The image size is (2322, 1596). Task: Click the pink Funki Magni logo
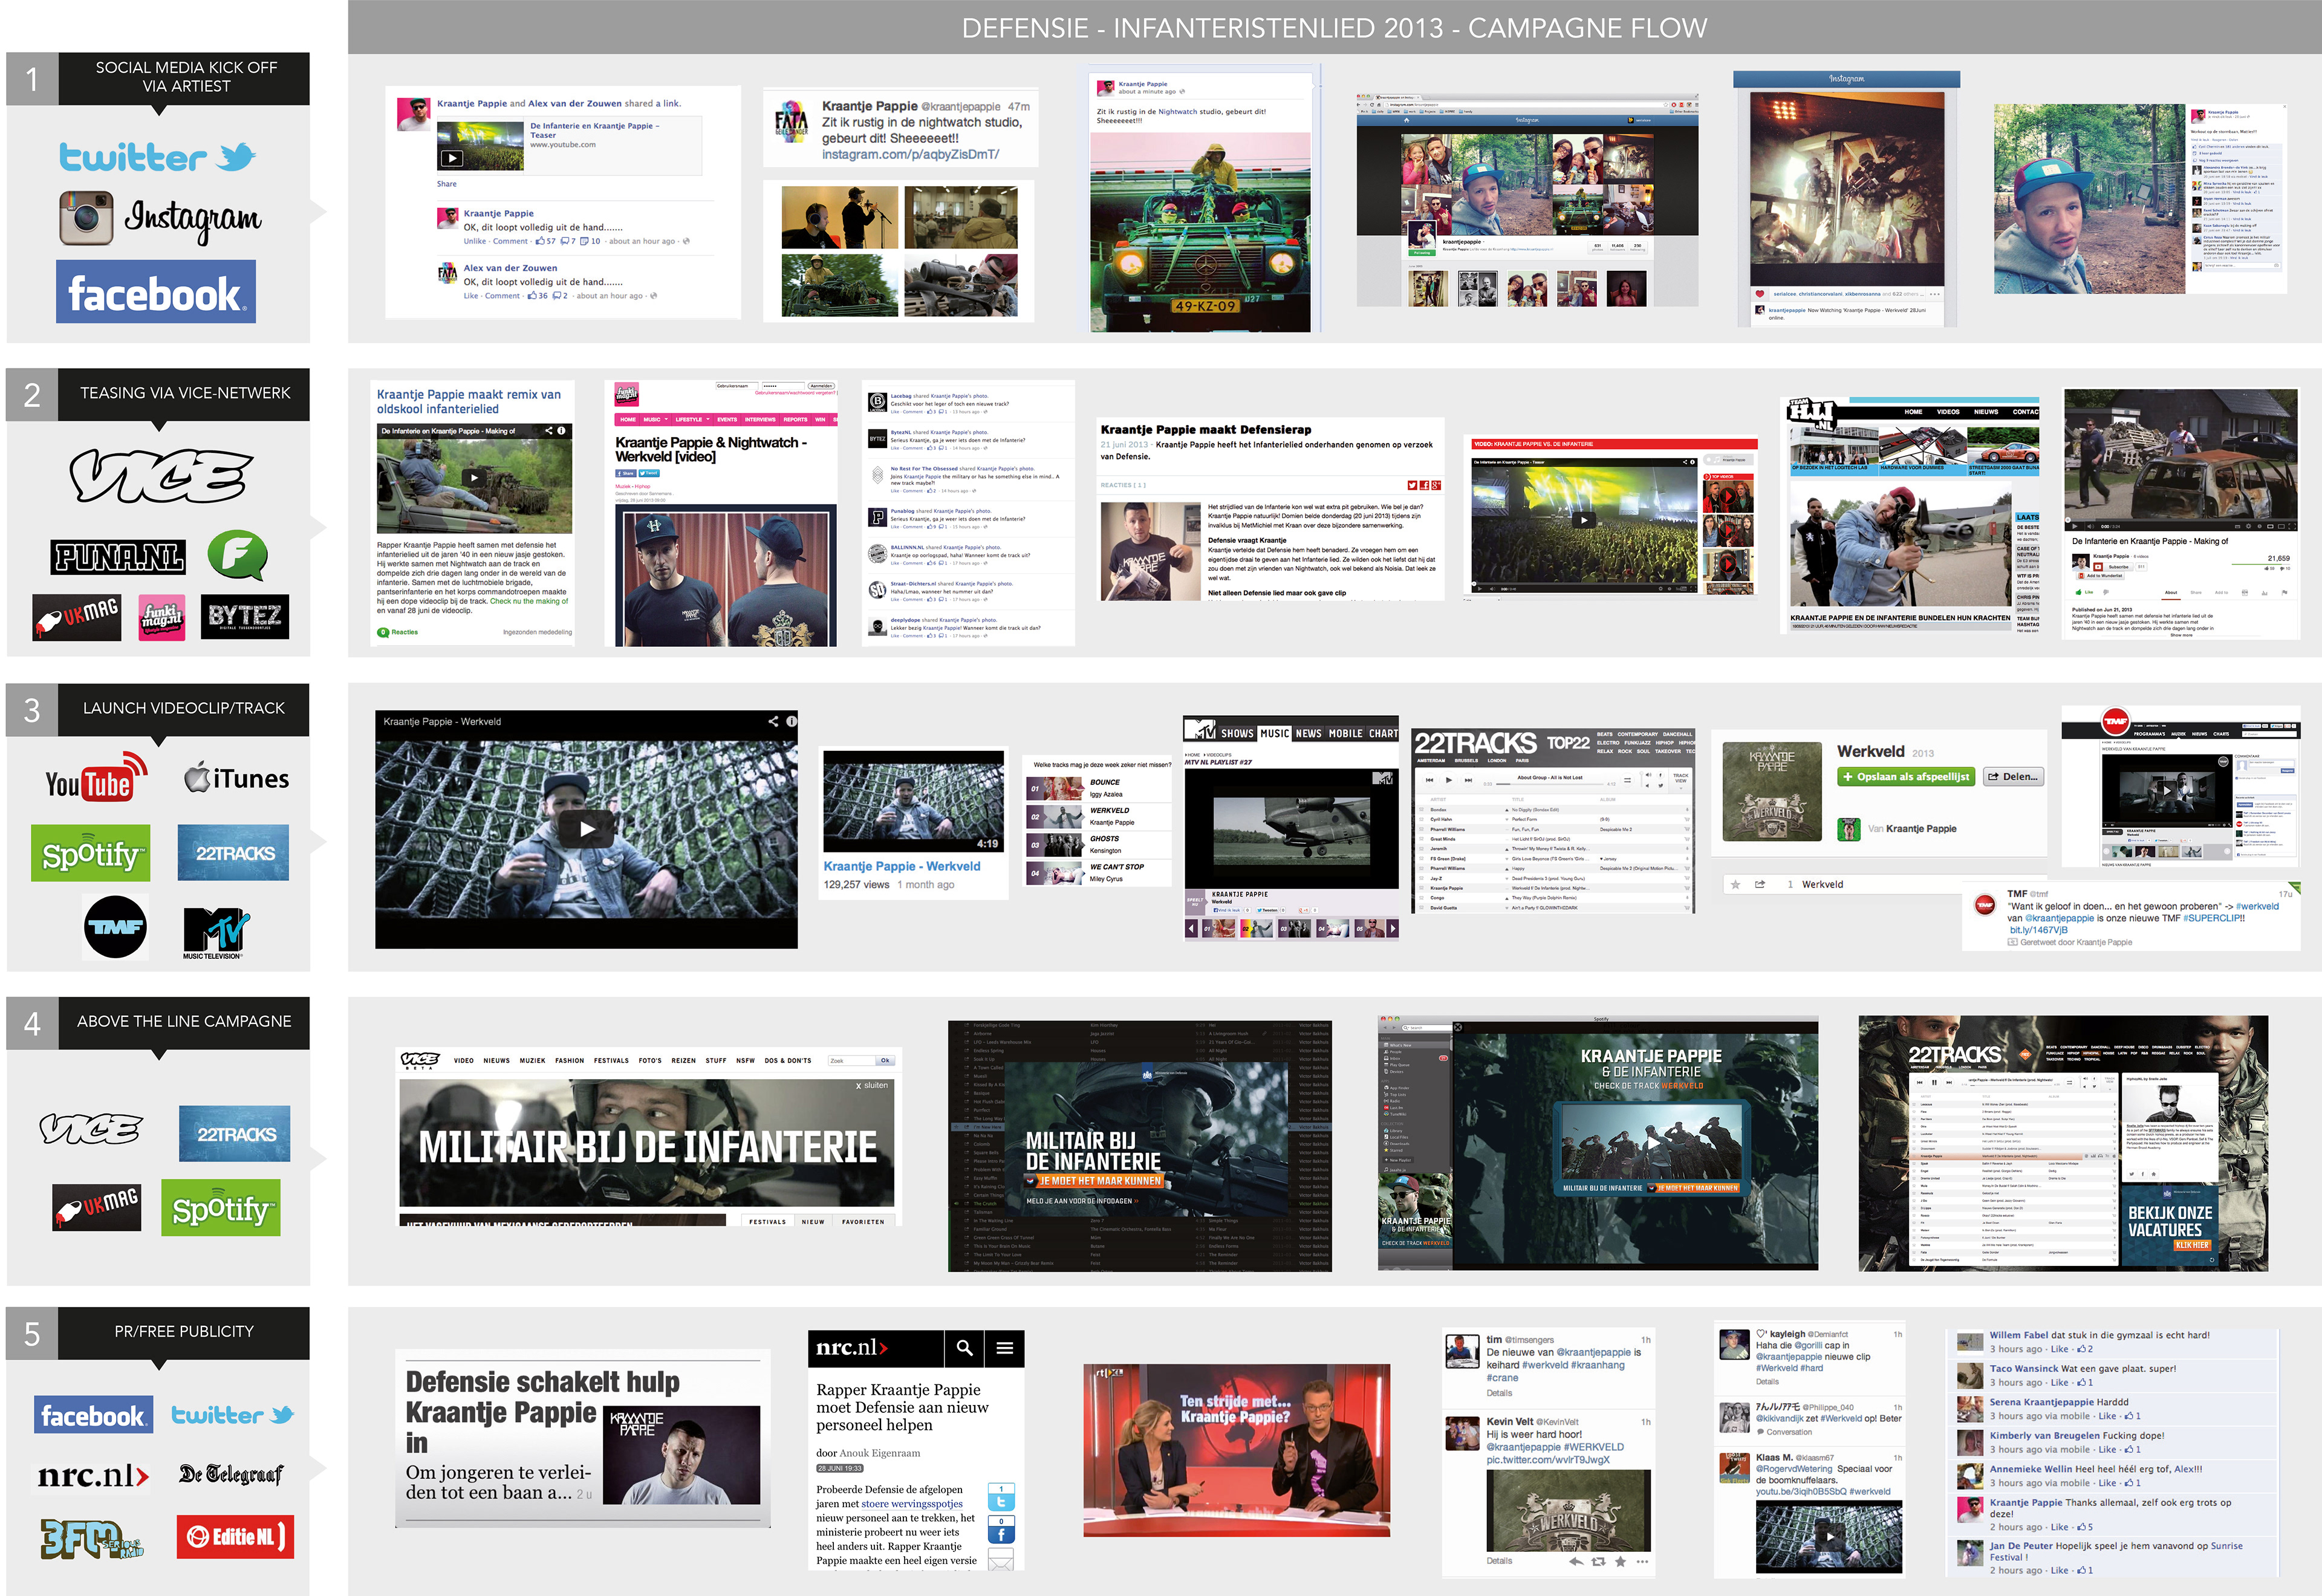coord(162,617)
